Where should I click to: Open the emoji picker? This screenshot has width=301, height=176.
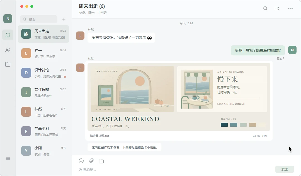click(x=81, y=161)
